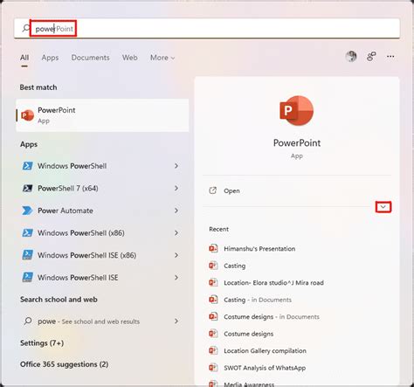
Task: Expand Power Automate result chevron
Action: [176, 211]
